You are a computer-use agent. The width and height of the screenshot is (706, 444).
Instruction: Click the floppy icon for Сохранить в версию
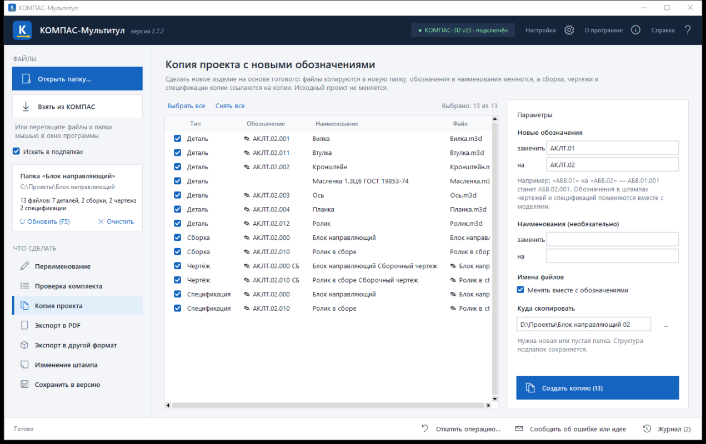click(x=24, y=385)
